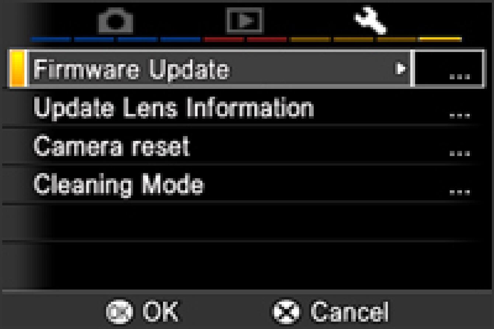Open the playback menu icon
Viewport: 494px width, 329px height.
coord(244,20)
